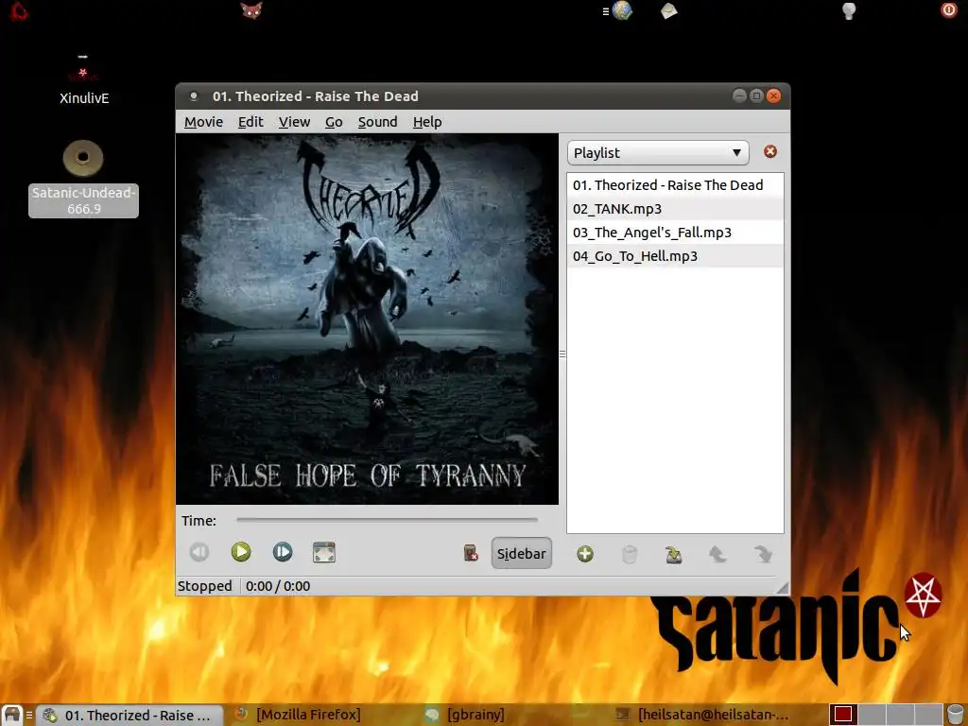Screen dimensions: 968x726
Task: Open the View menu
Action: [x=294, y=122]
